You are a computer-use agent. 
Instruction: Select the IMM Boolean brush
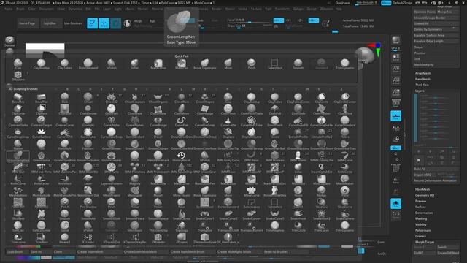pyautogui.click(x=274, y=156)
